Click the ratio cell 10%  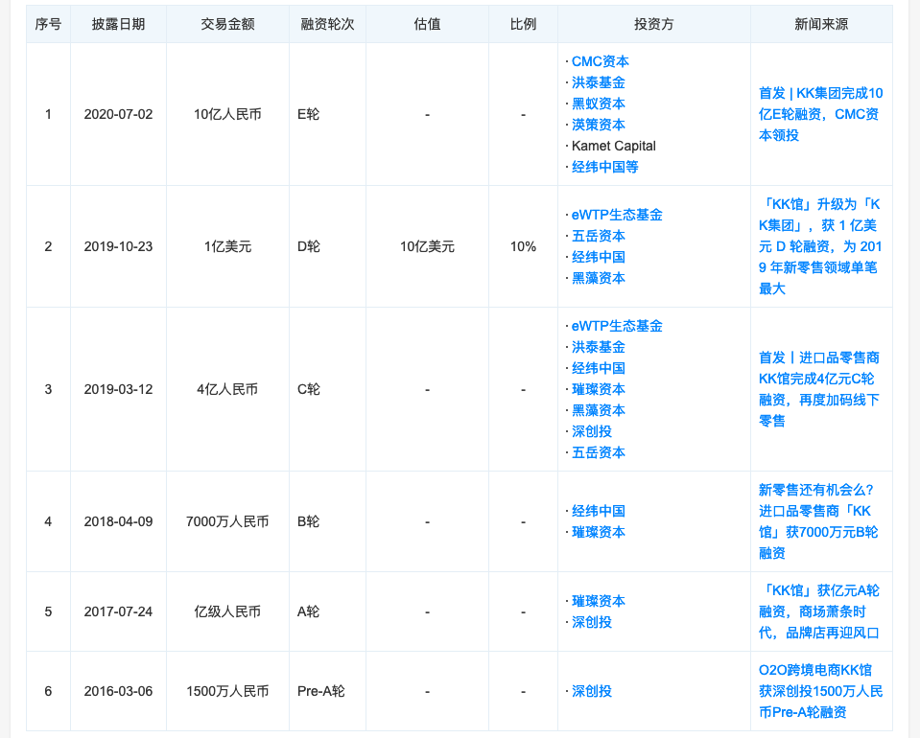click(523, 246)
